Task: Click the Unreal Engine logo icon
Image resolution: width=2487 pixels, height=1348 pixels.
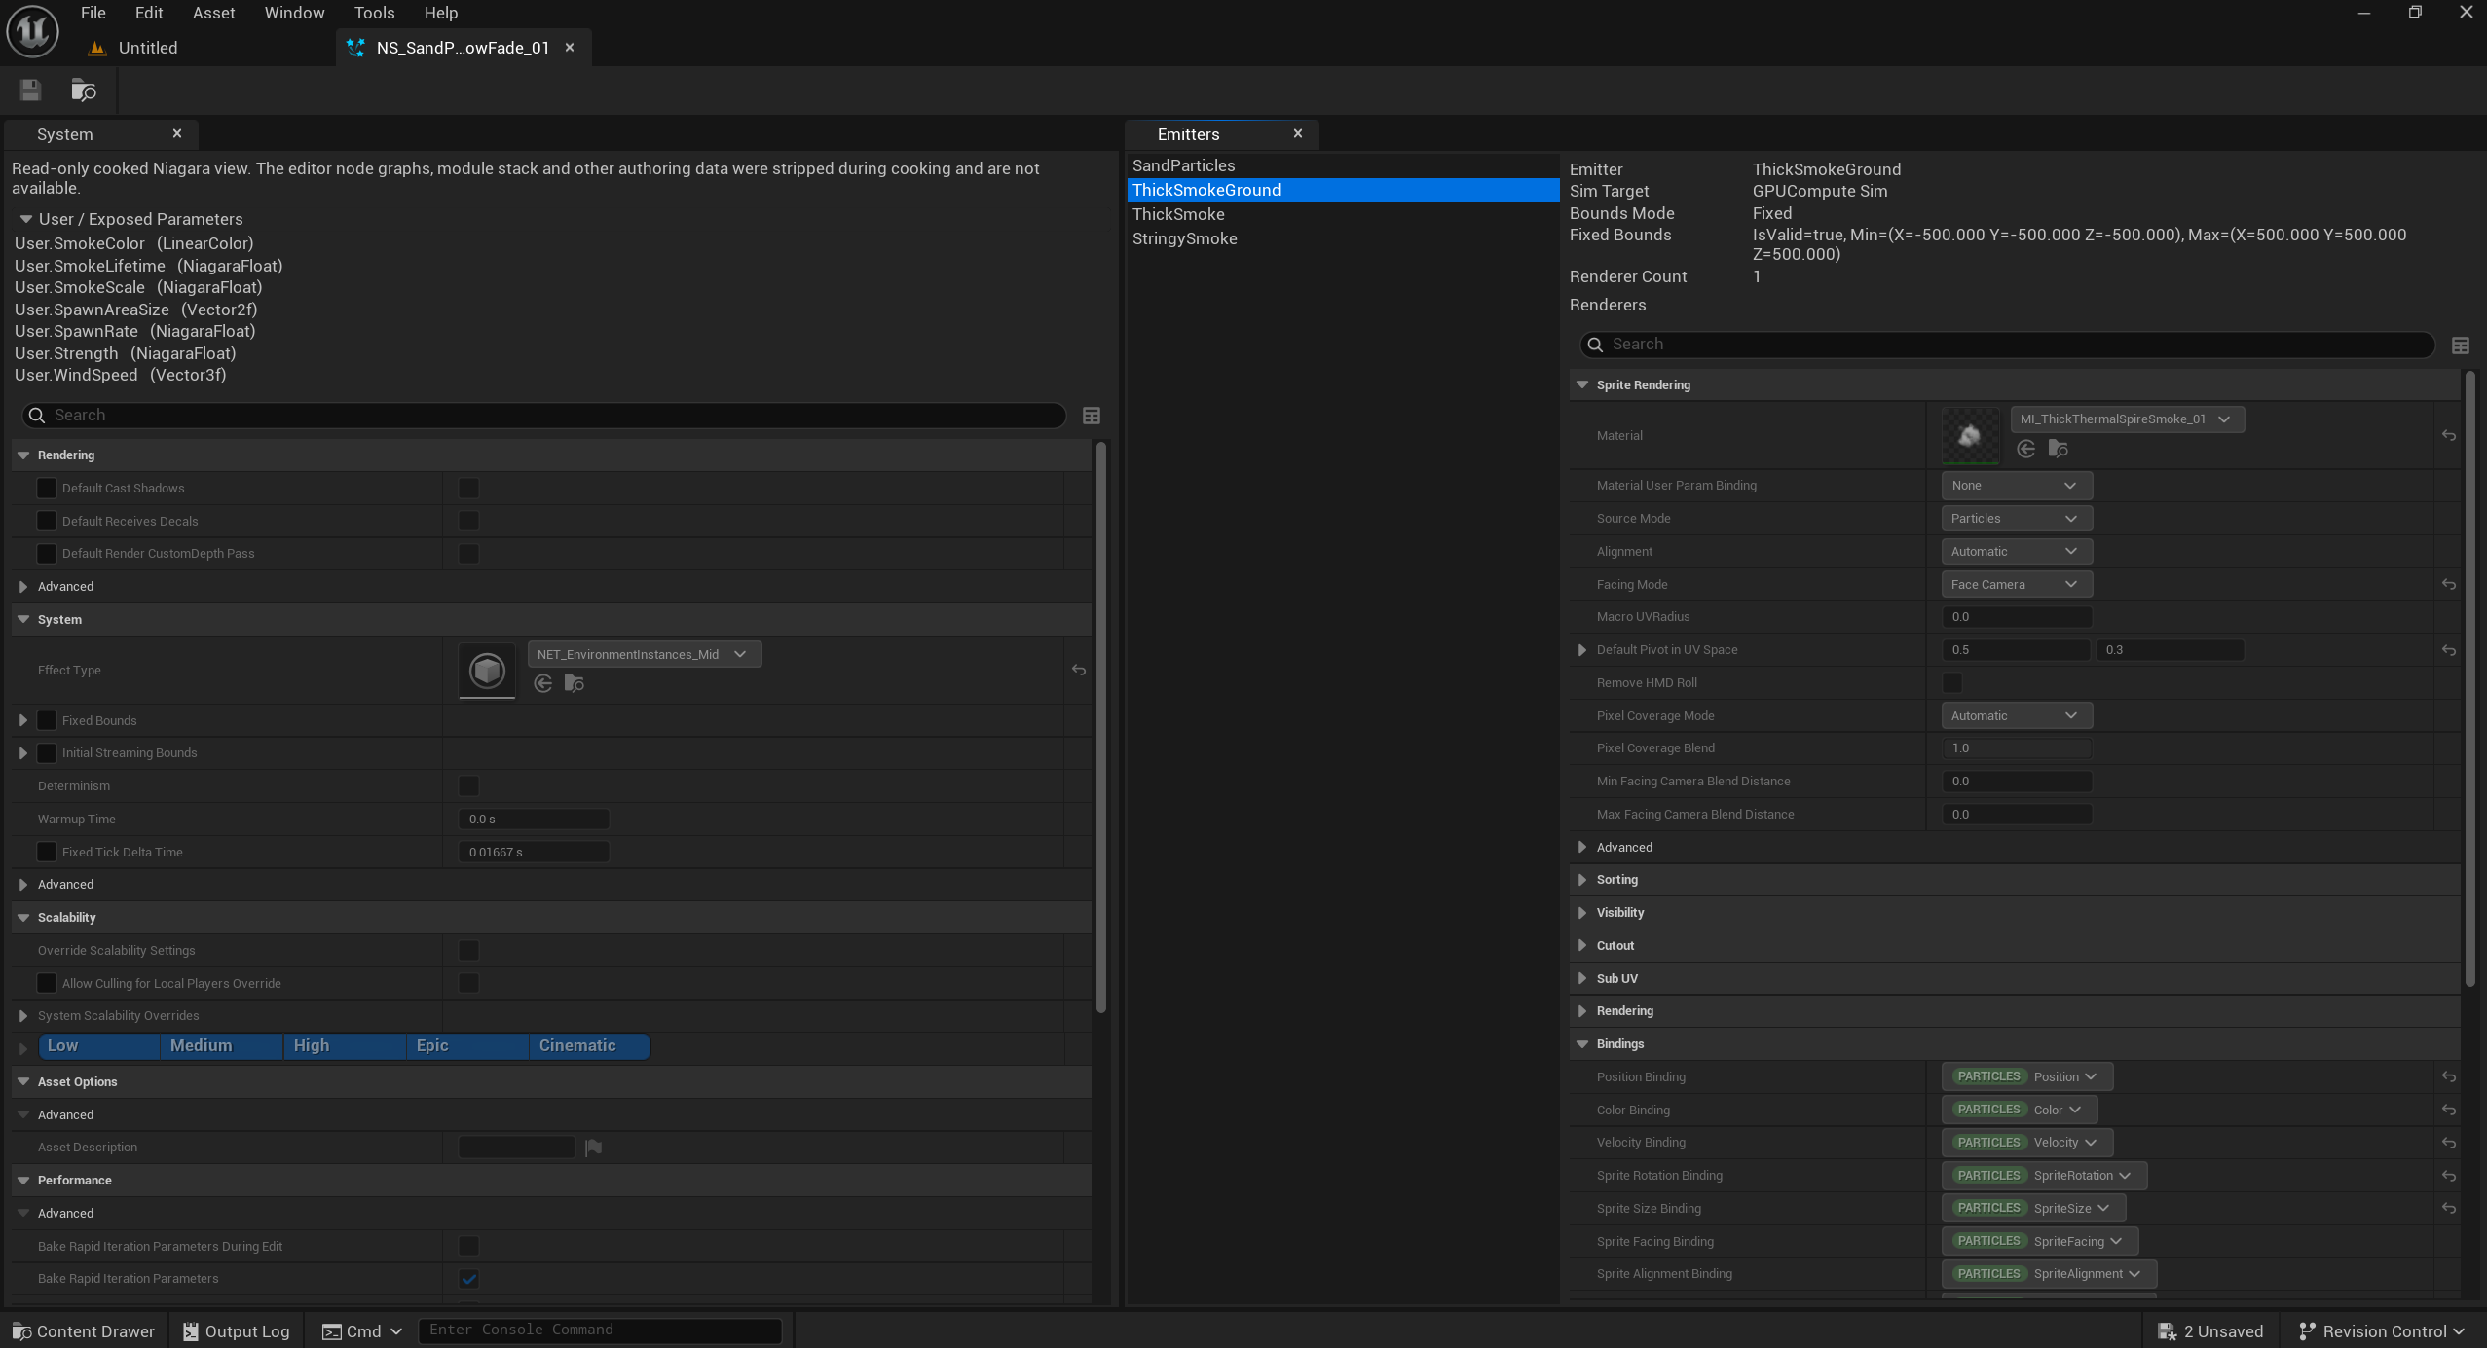Action: 32,32
